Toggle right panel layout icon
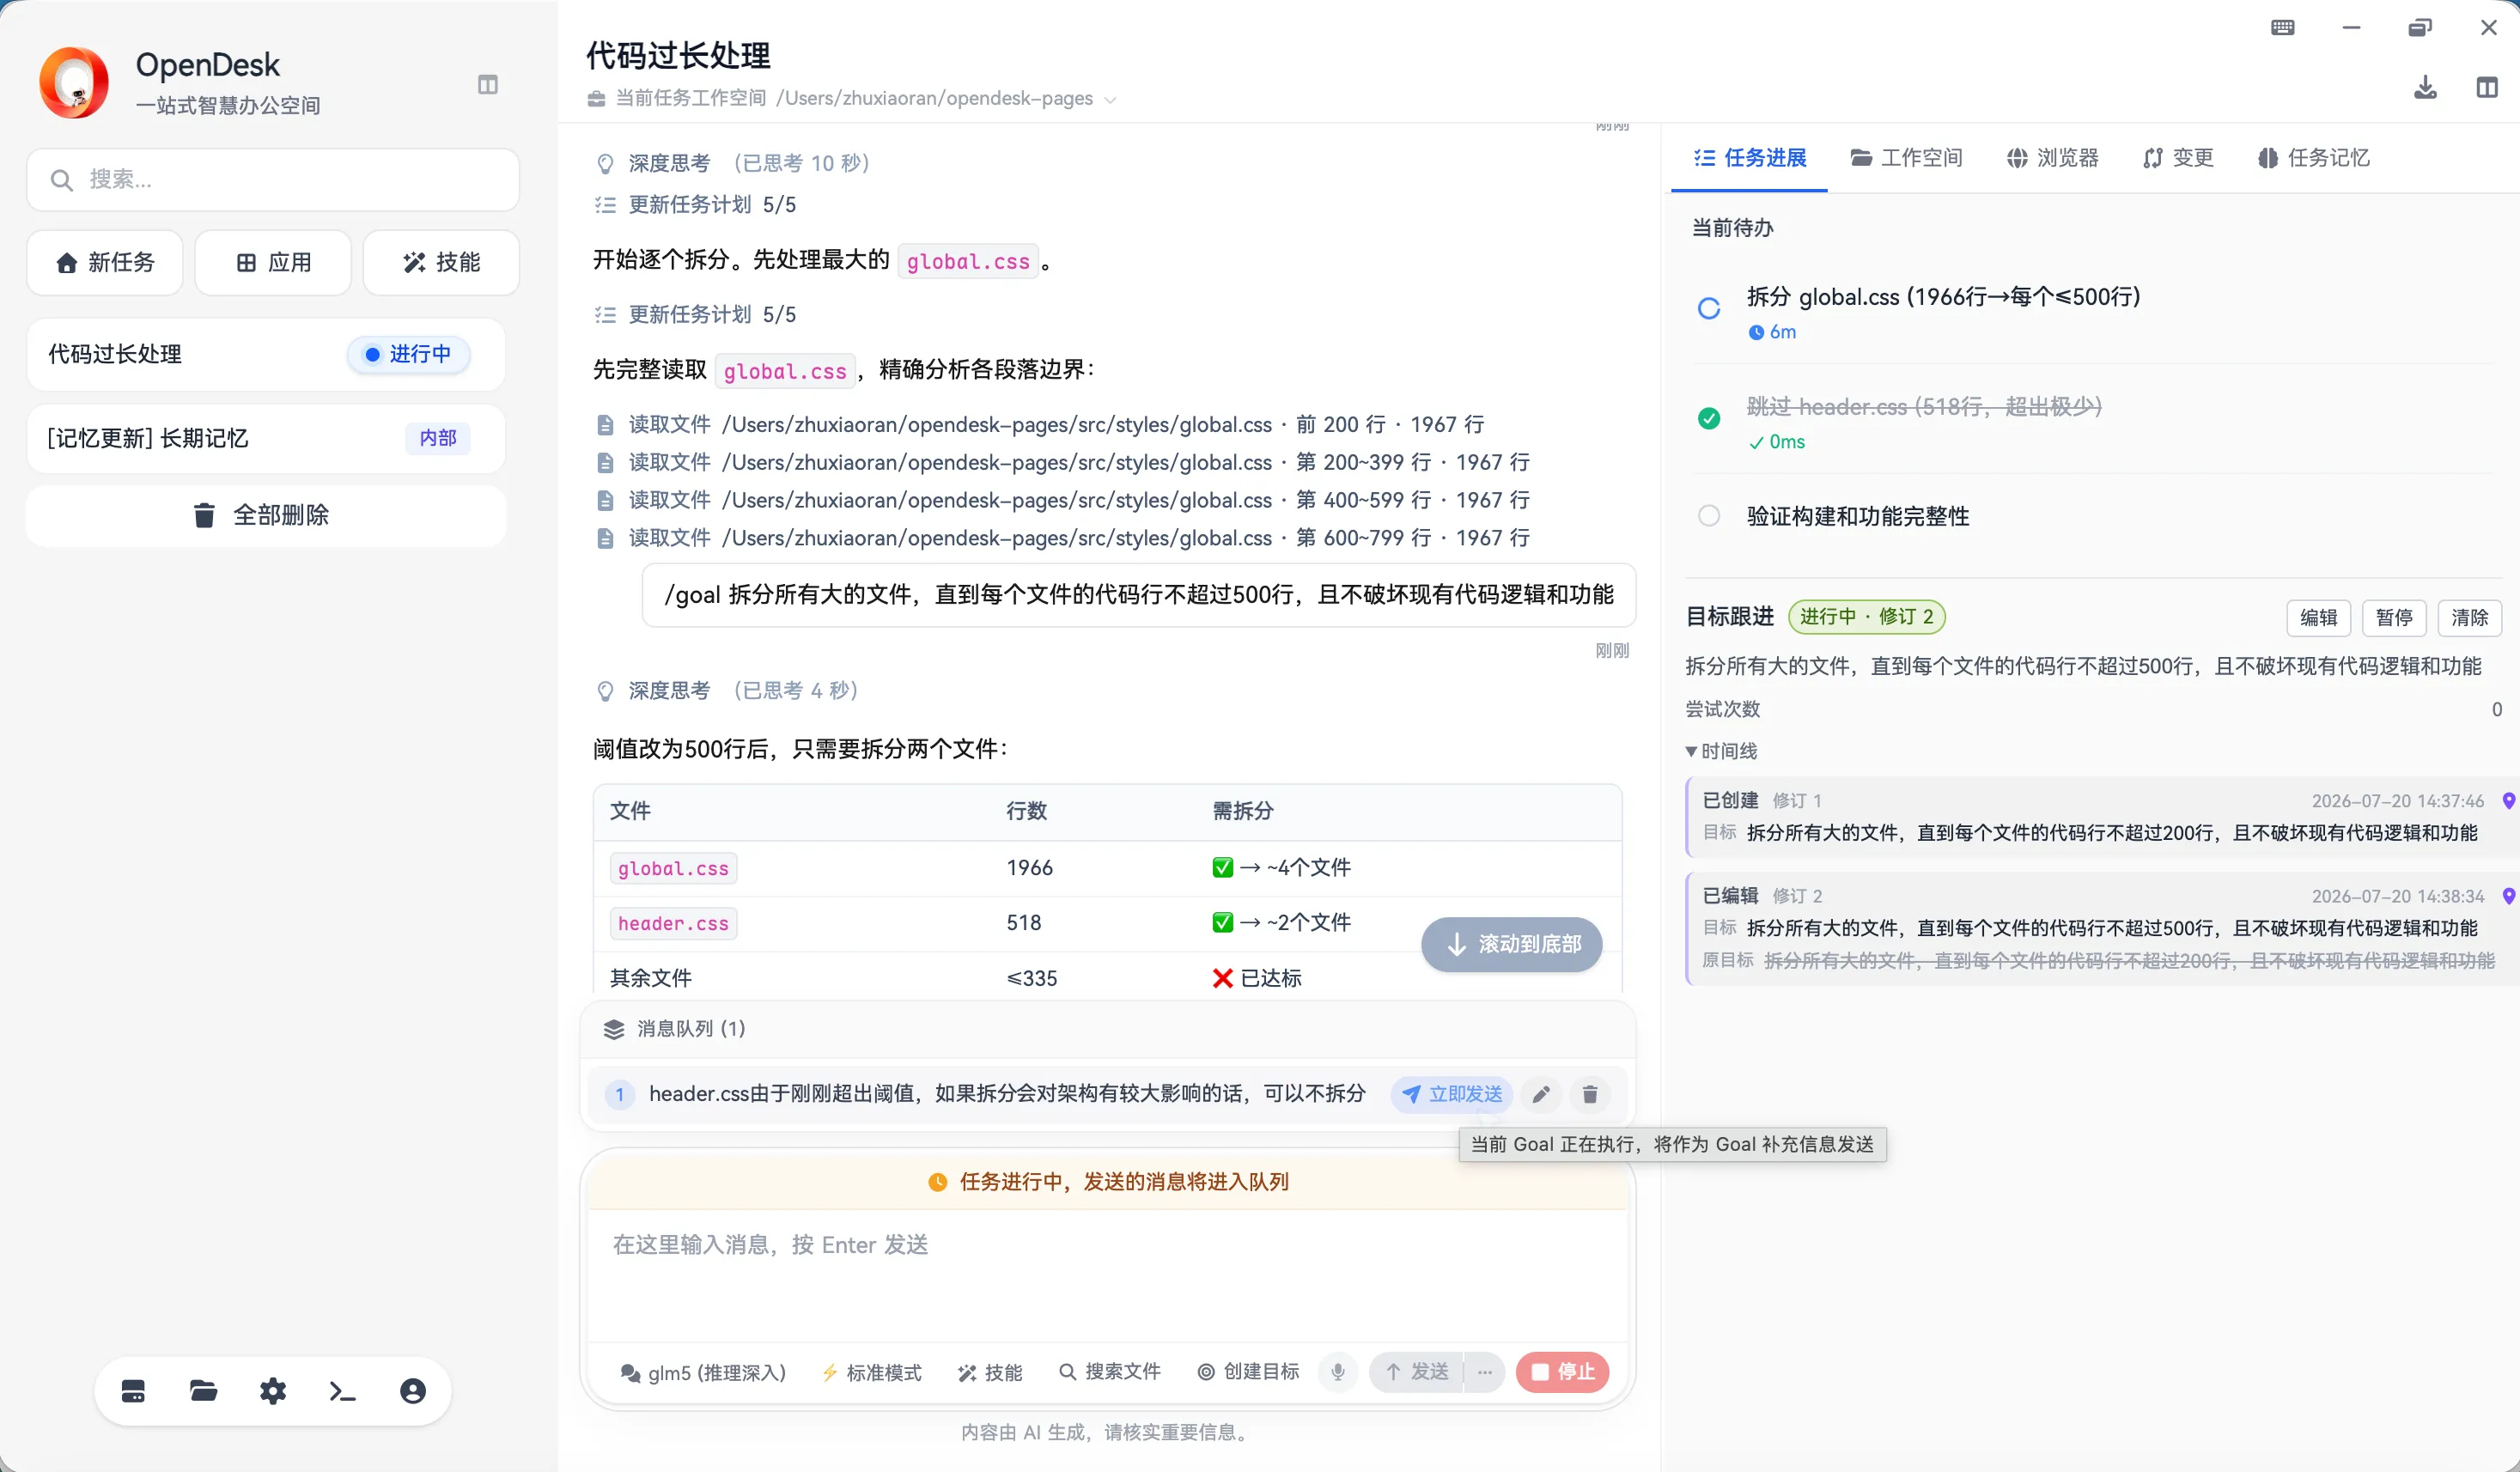 2486,88
